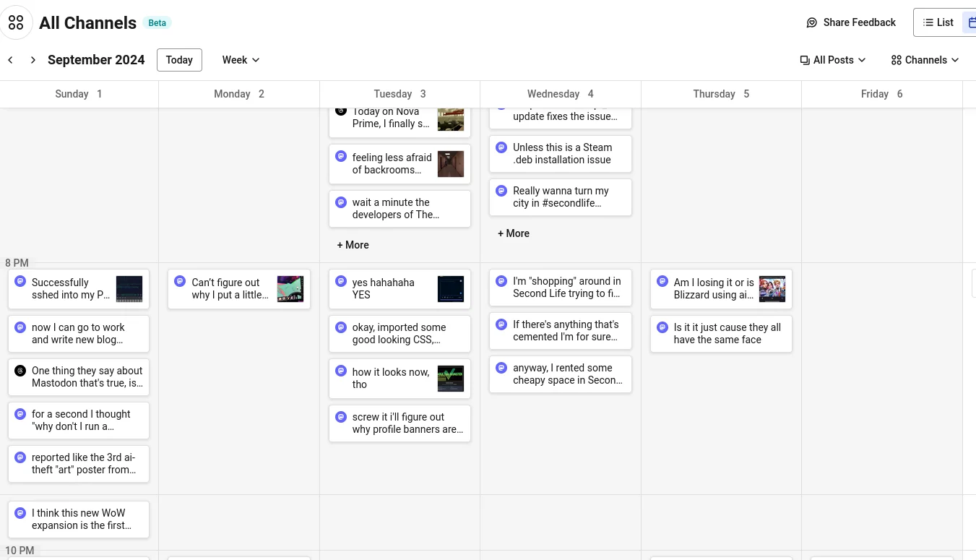
Task: Click Mastodon icon on 'reported like the 3rd' post
Action: tap(20, 457)
